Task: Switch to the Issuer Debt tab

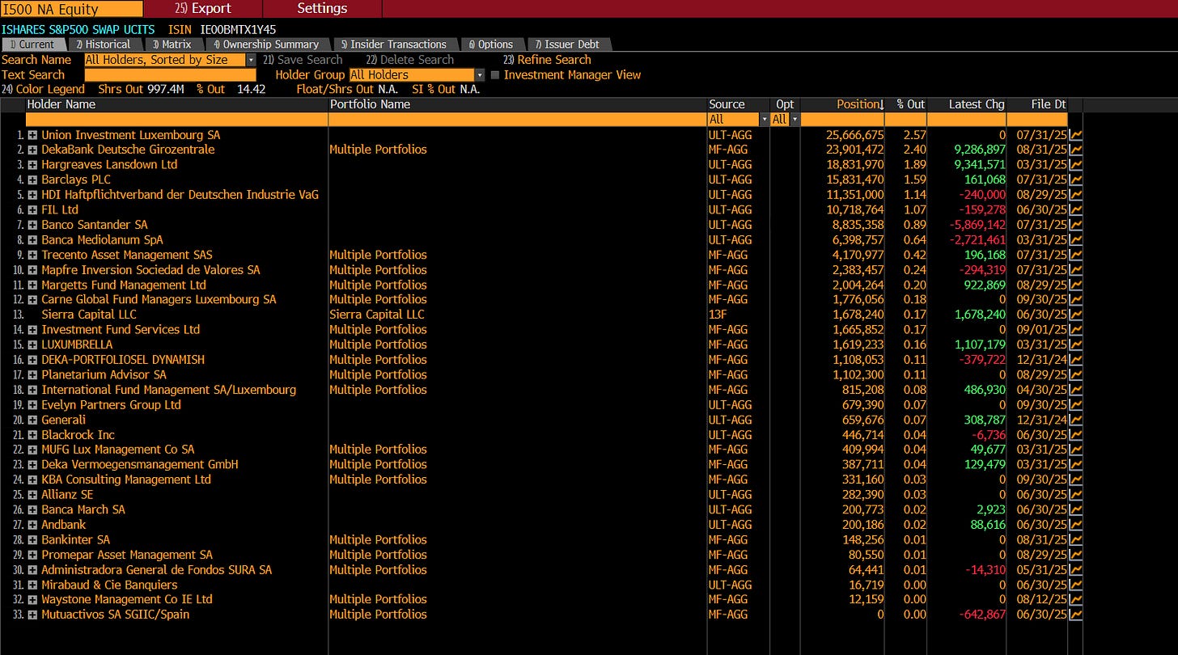Action: click(567, 44)
